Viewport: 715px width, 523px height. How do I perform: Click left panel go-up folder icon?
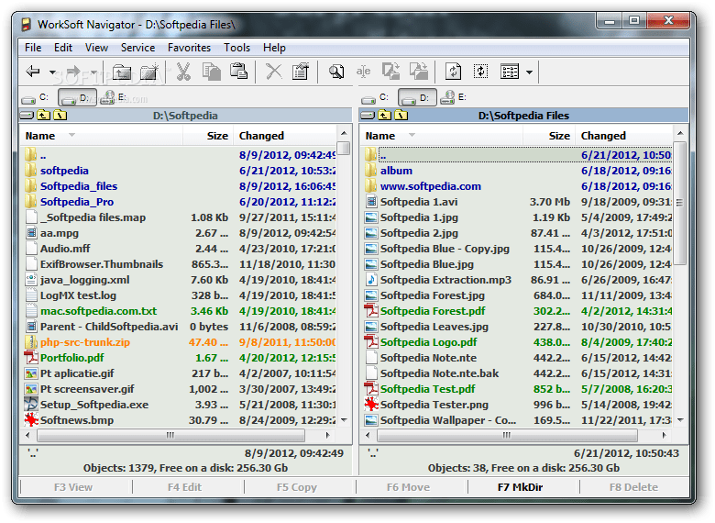click(43, 115)
